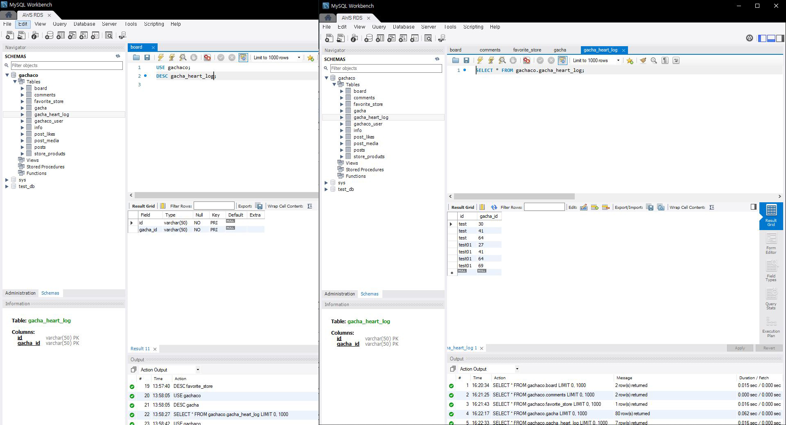Close the Result 11 tab in the left window

(155, 349)
